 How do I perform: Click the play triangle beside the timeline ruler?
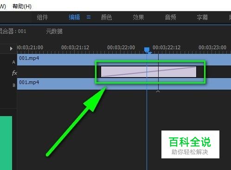[11, 48]
